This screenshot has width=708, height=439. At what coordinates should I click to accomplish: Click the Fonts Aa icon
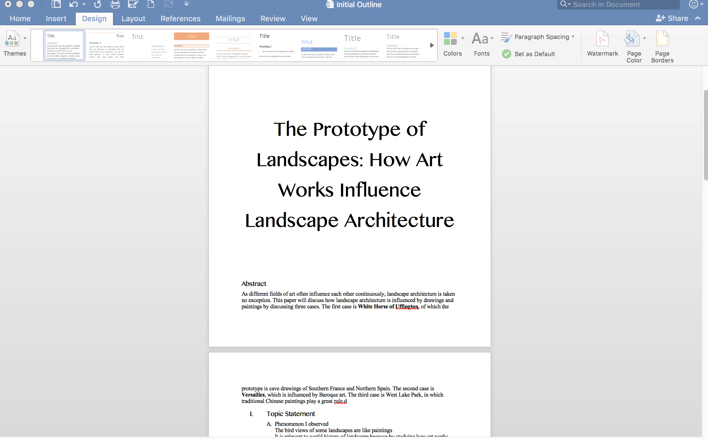pos(480,39)
